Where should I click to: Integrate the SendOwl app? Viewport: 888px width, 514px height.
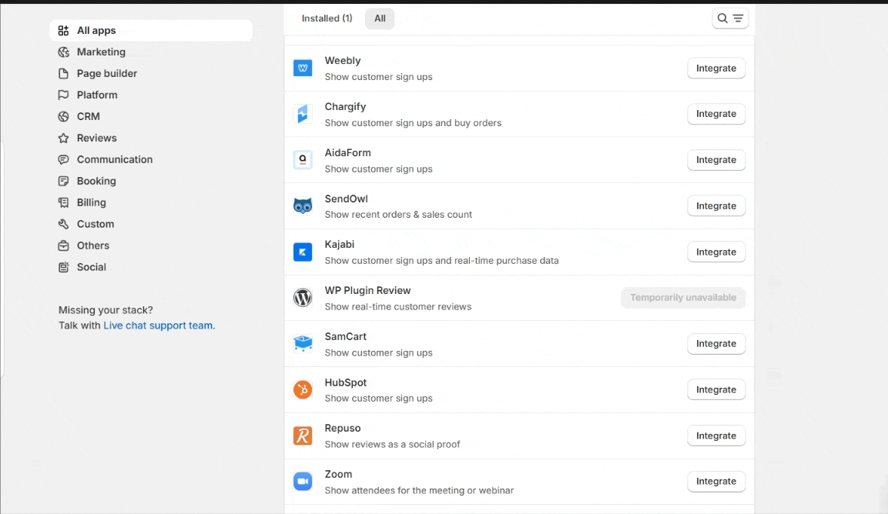point(715,206)
